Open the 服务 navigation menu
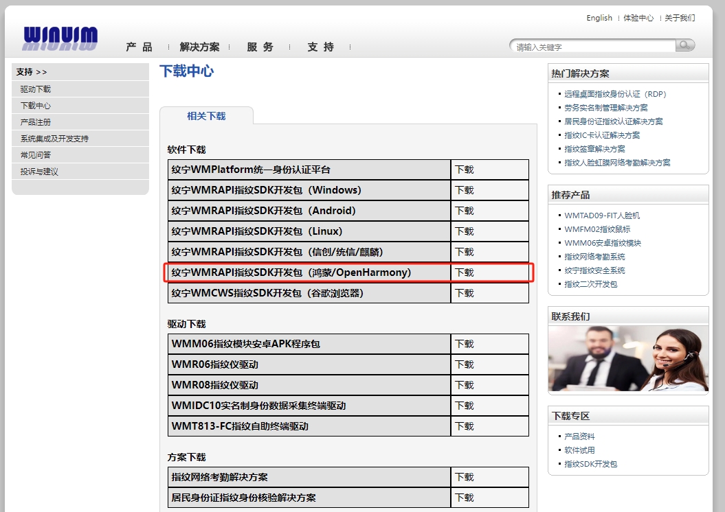 coord(260,47)
